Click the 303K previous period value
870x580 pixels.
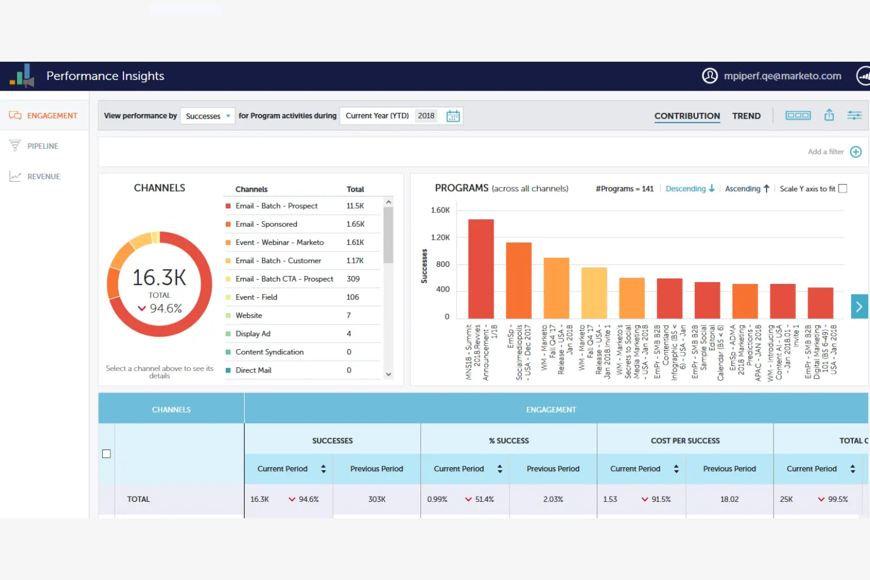click(x=377, y=499)
